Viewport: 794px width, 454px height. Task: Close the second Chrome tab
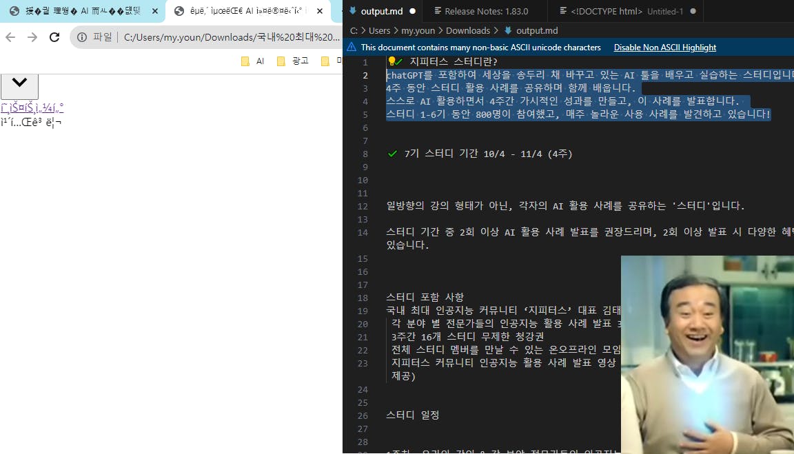(x=320, y=10)
